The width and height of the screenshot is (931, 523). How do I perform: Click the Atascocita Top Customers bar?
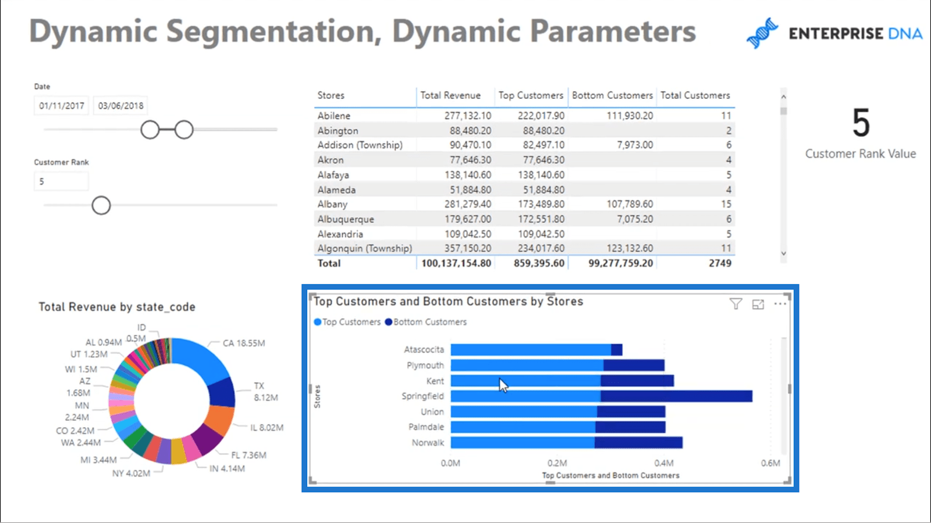(x=531, y=350)
